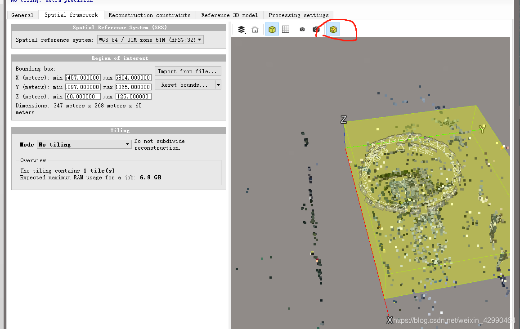520x329 pixels.
Task: Click the Reset bounds button
Action: (185, 85)
